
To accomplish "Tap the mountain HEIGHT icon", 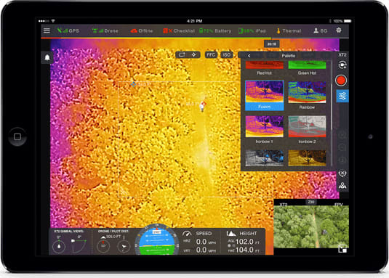I will [231, 234].
